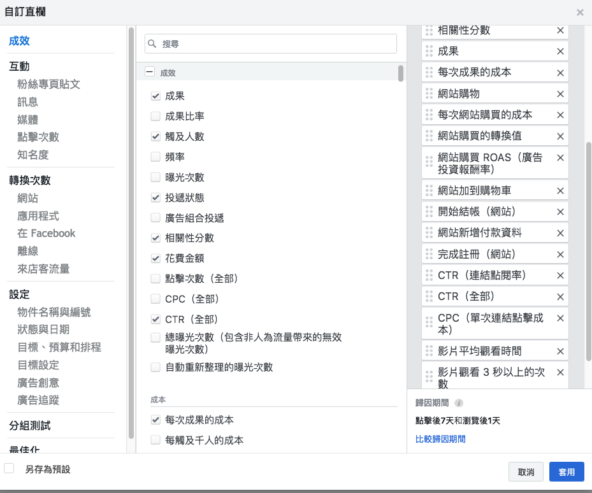This screenshot has height=493, width=592.
Task: Click drag handle icon beside 開始結帳（網站）
Action: [429, 211]
